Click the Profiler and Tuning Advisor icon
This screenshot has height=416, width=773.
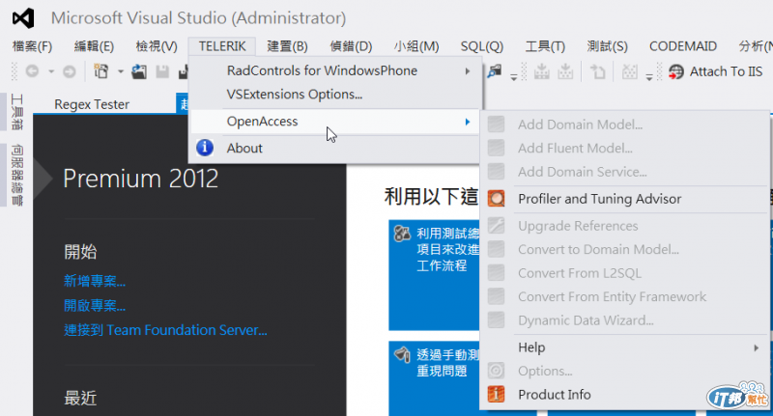tap(496, 199)
